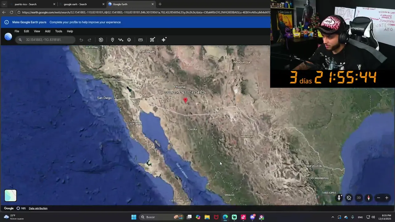The image size is (395, 222).
Task: Open the View menu
Action: point(37,31)
